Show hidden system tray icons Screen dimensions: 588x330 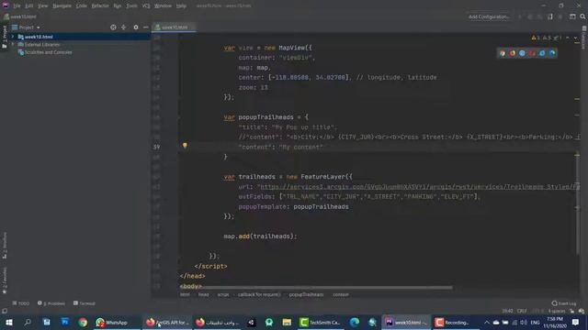[487, 322]
